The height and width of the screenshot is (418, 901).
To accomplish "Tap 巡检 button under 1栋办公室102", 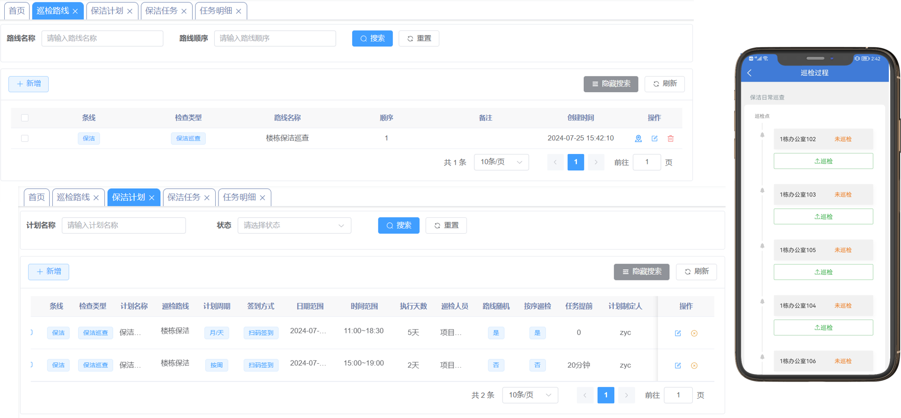I will (823, 161).
